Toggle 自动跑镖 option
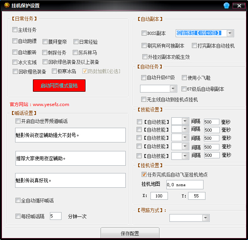This screenshot has width=248, height=240. pos(15,41)
